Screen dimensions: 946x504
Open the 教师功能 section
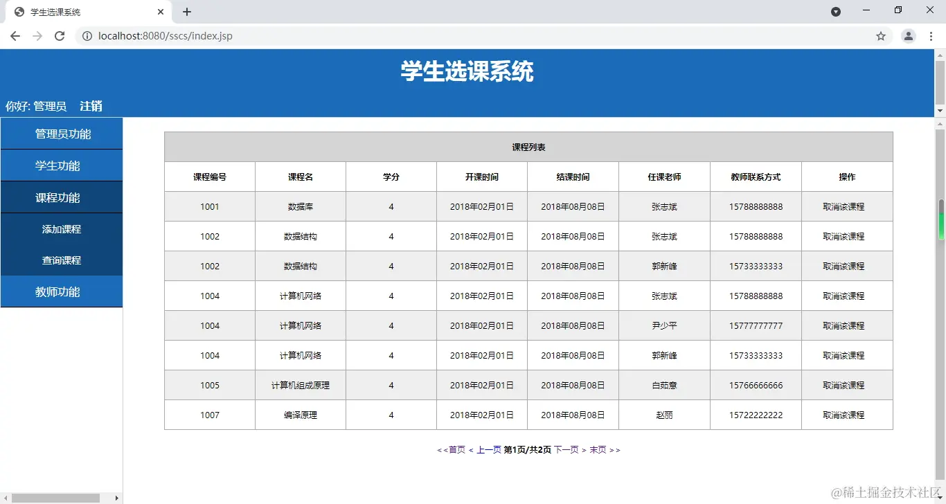(x=61, y=291)
